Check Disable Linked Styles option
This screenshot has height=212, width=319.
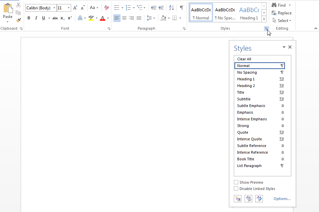tap(236, 189)
